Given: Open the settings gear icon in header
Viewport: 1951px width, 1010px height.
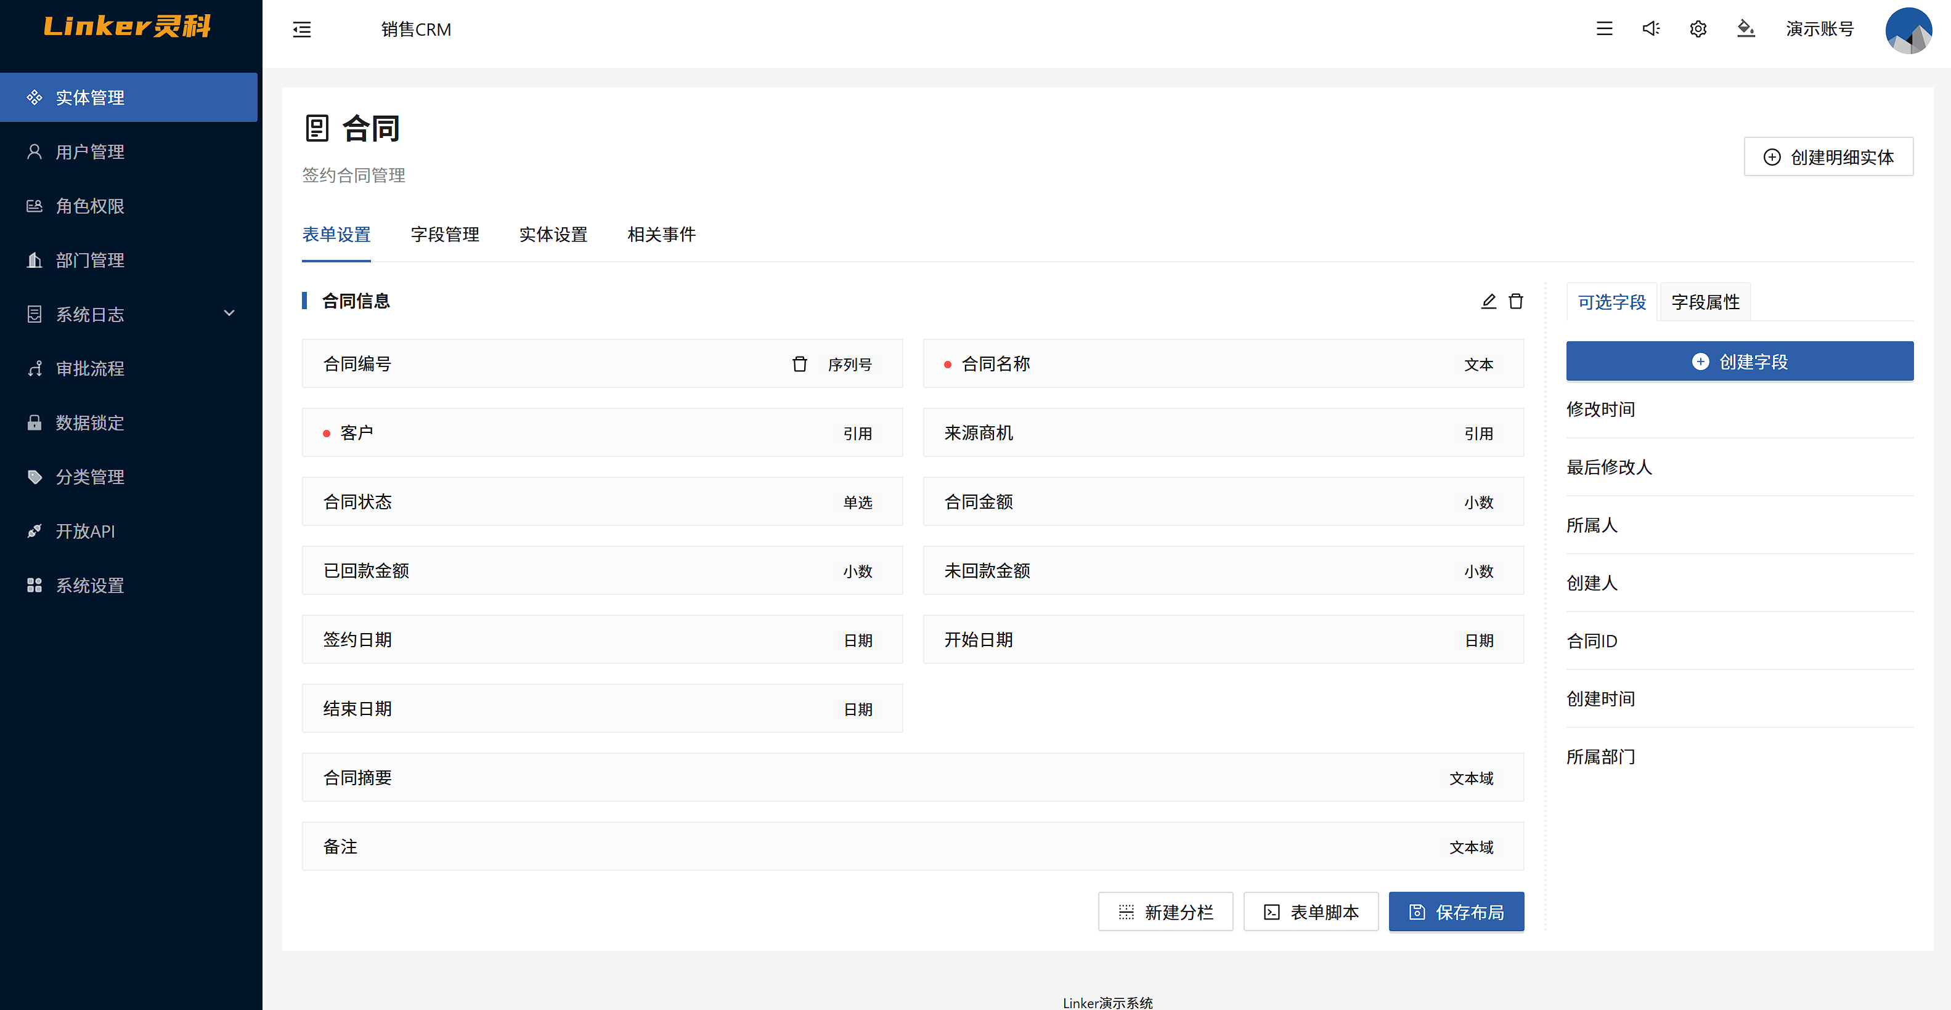Looking at the screenshot, I should pyautogui.click(x=1698, y=29).
